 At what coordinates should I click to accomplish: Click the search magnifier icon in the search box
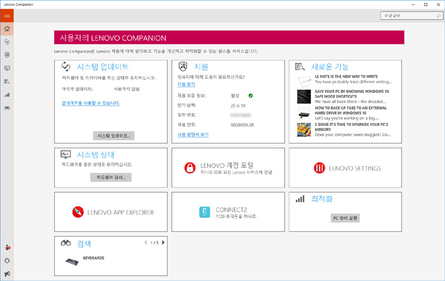click(x=439, y=16)
